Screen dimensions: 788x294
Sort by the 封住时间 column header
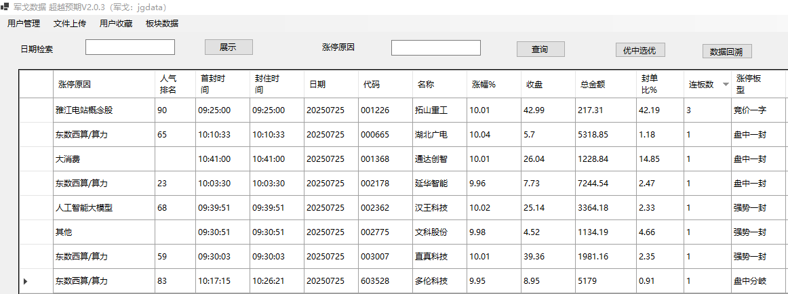277,84
